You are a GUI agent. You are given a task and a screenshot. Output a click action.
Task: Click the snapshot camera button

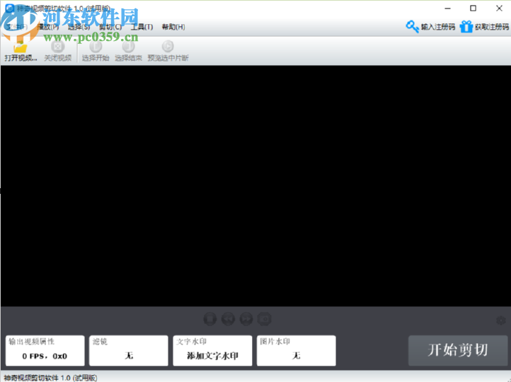(x=264, y=319)
